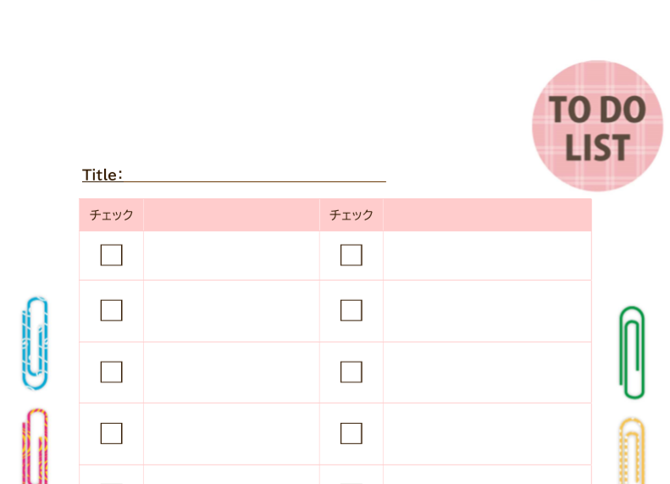This screenshot has height=484, width=670.
Task: Select the green paperclip graphic
Action: 632,352
